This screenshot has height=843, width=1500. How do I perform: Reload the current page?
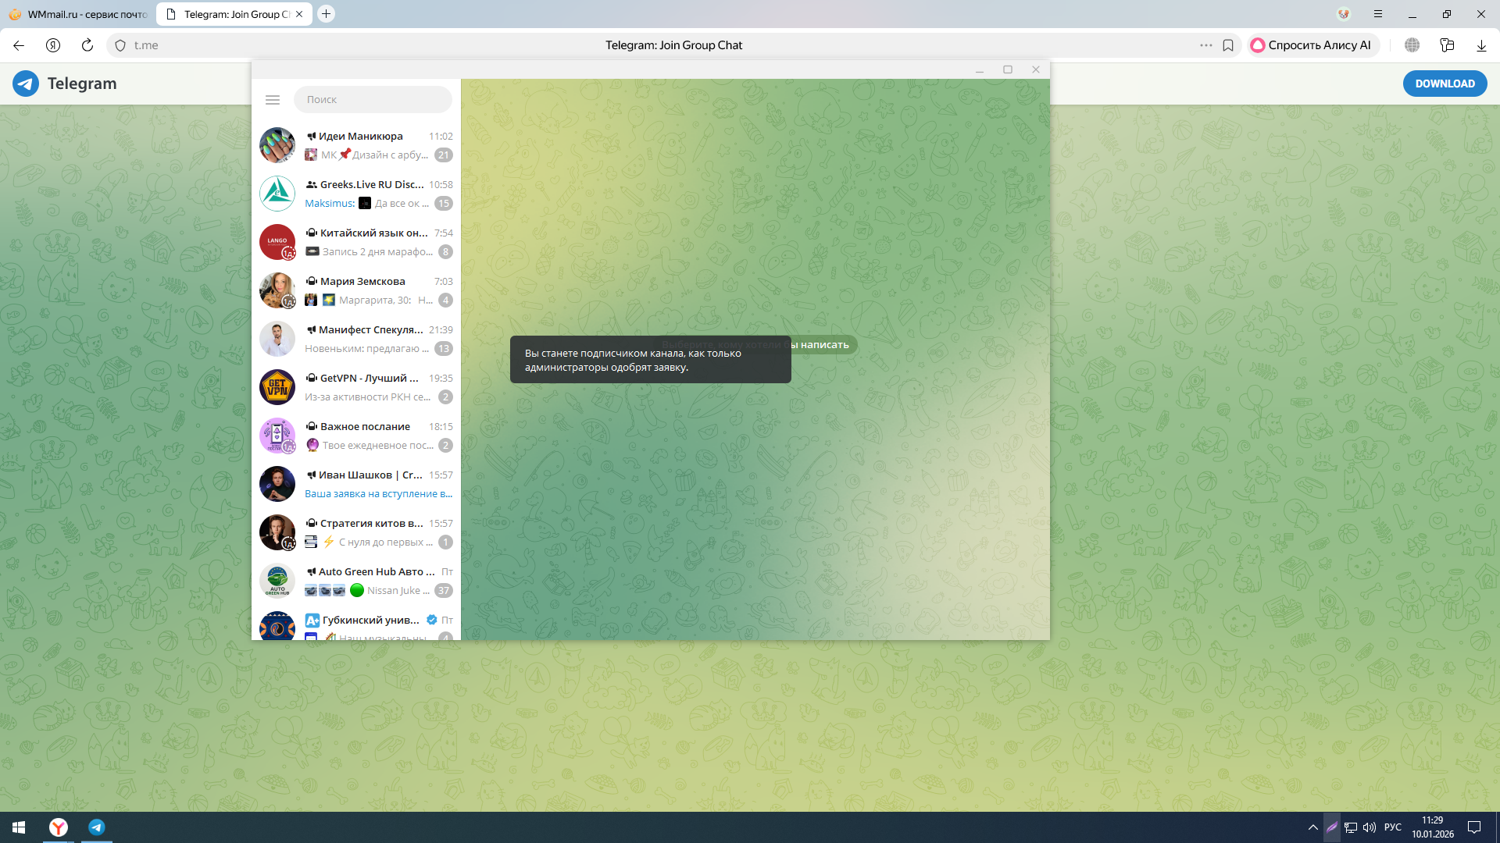[87, 45]
